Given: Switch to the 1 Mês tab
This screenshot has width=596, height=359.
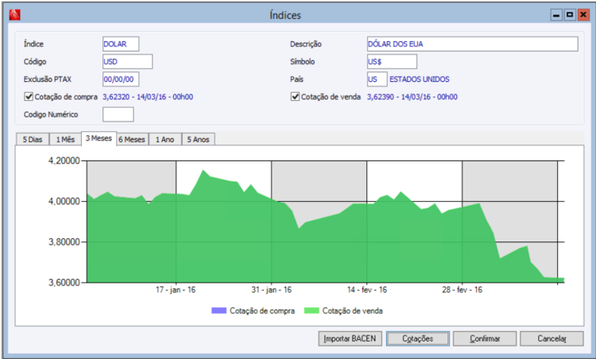Looking at the screenshot, I should click(x=65, y=140).
